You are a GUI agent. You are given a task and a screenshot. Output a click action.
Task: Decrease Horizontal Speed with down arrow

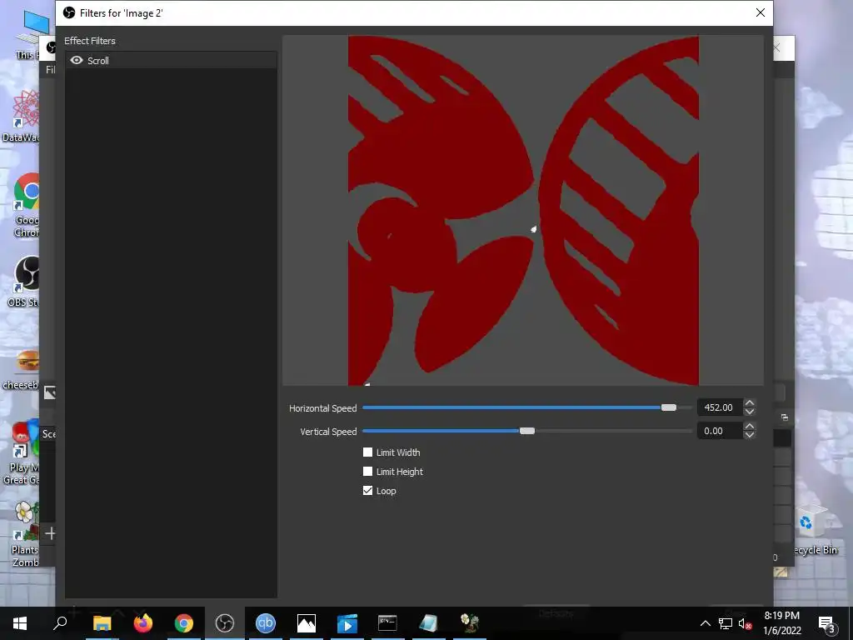[750, 412]
